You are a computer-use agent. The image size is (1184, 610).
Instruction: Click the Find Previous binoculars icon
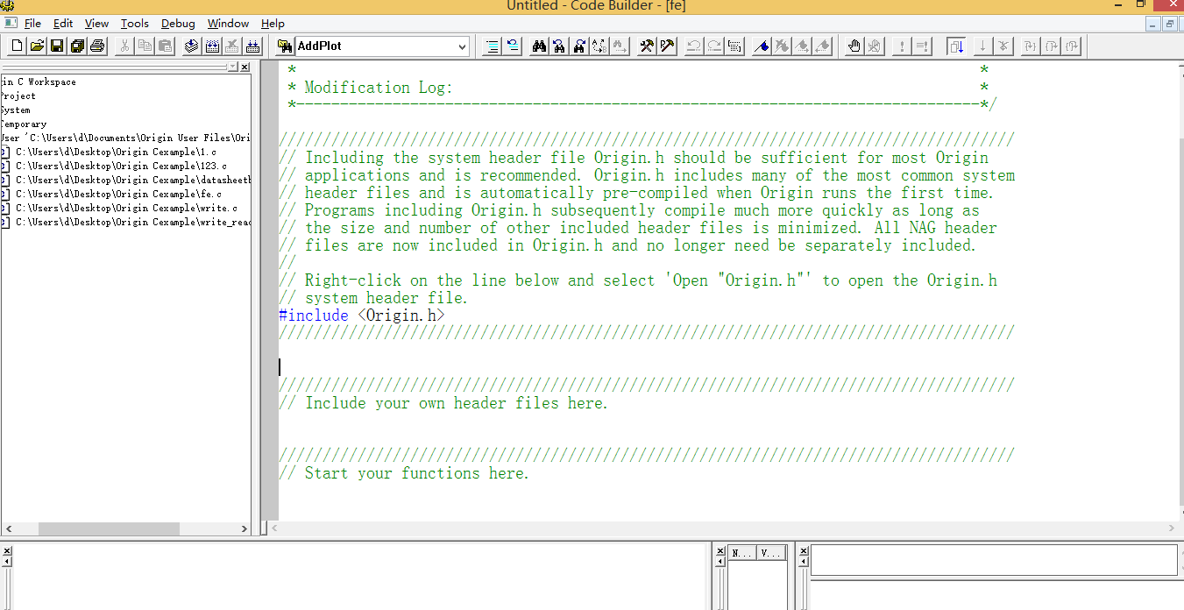point(560,46)
